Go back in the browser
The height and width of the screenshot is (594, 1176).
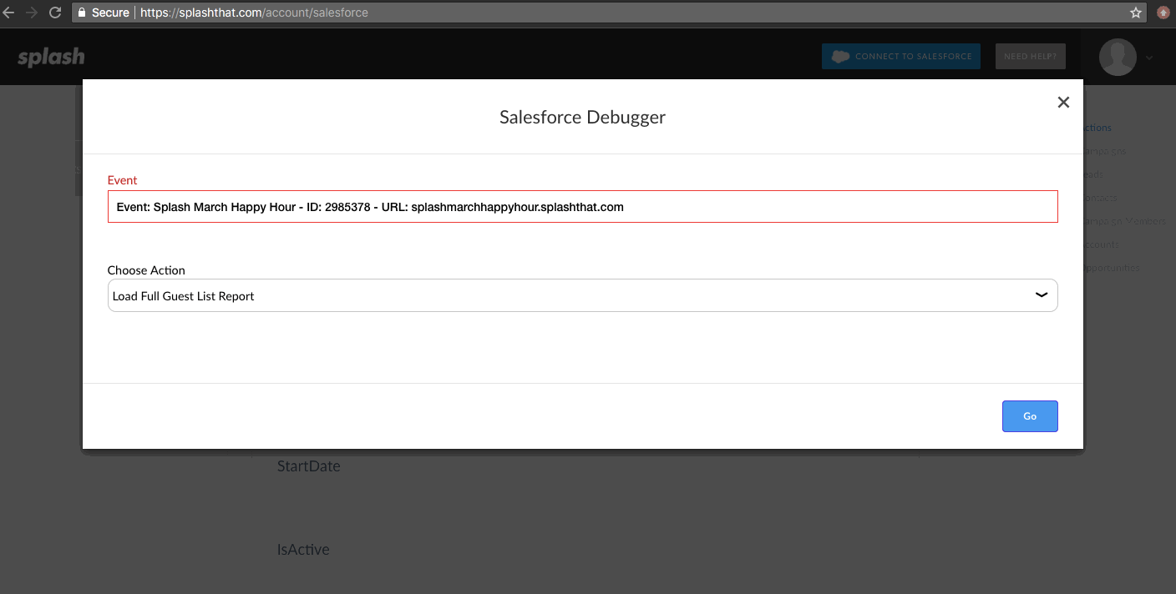9,13
